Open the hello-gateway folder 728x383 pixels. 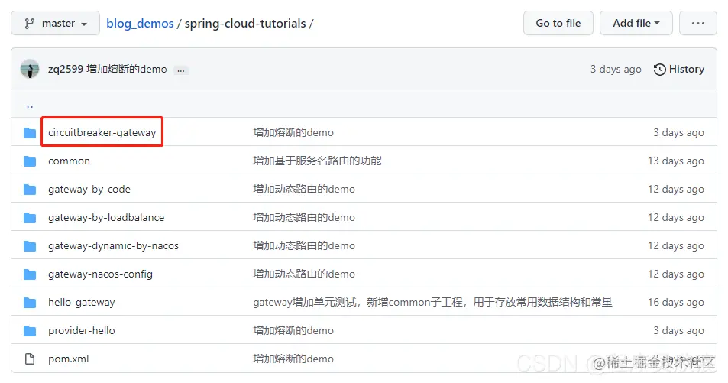[81, 303]
